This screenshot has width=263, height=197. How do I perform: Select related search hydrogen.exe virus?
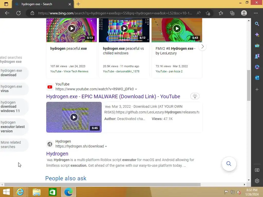14,89
